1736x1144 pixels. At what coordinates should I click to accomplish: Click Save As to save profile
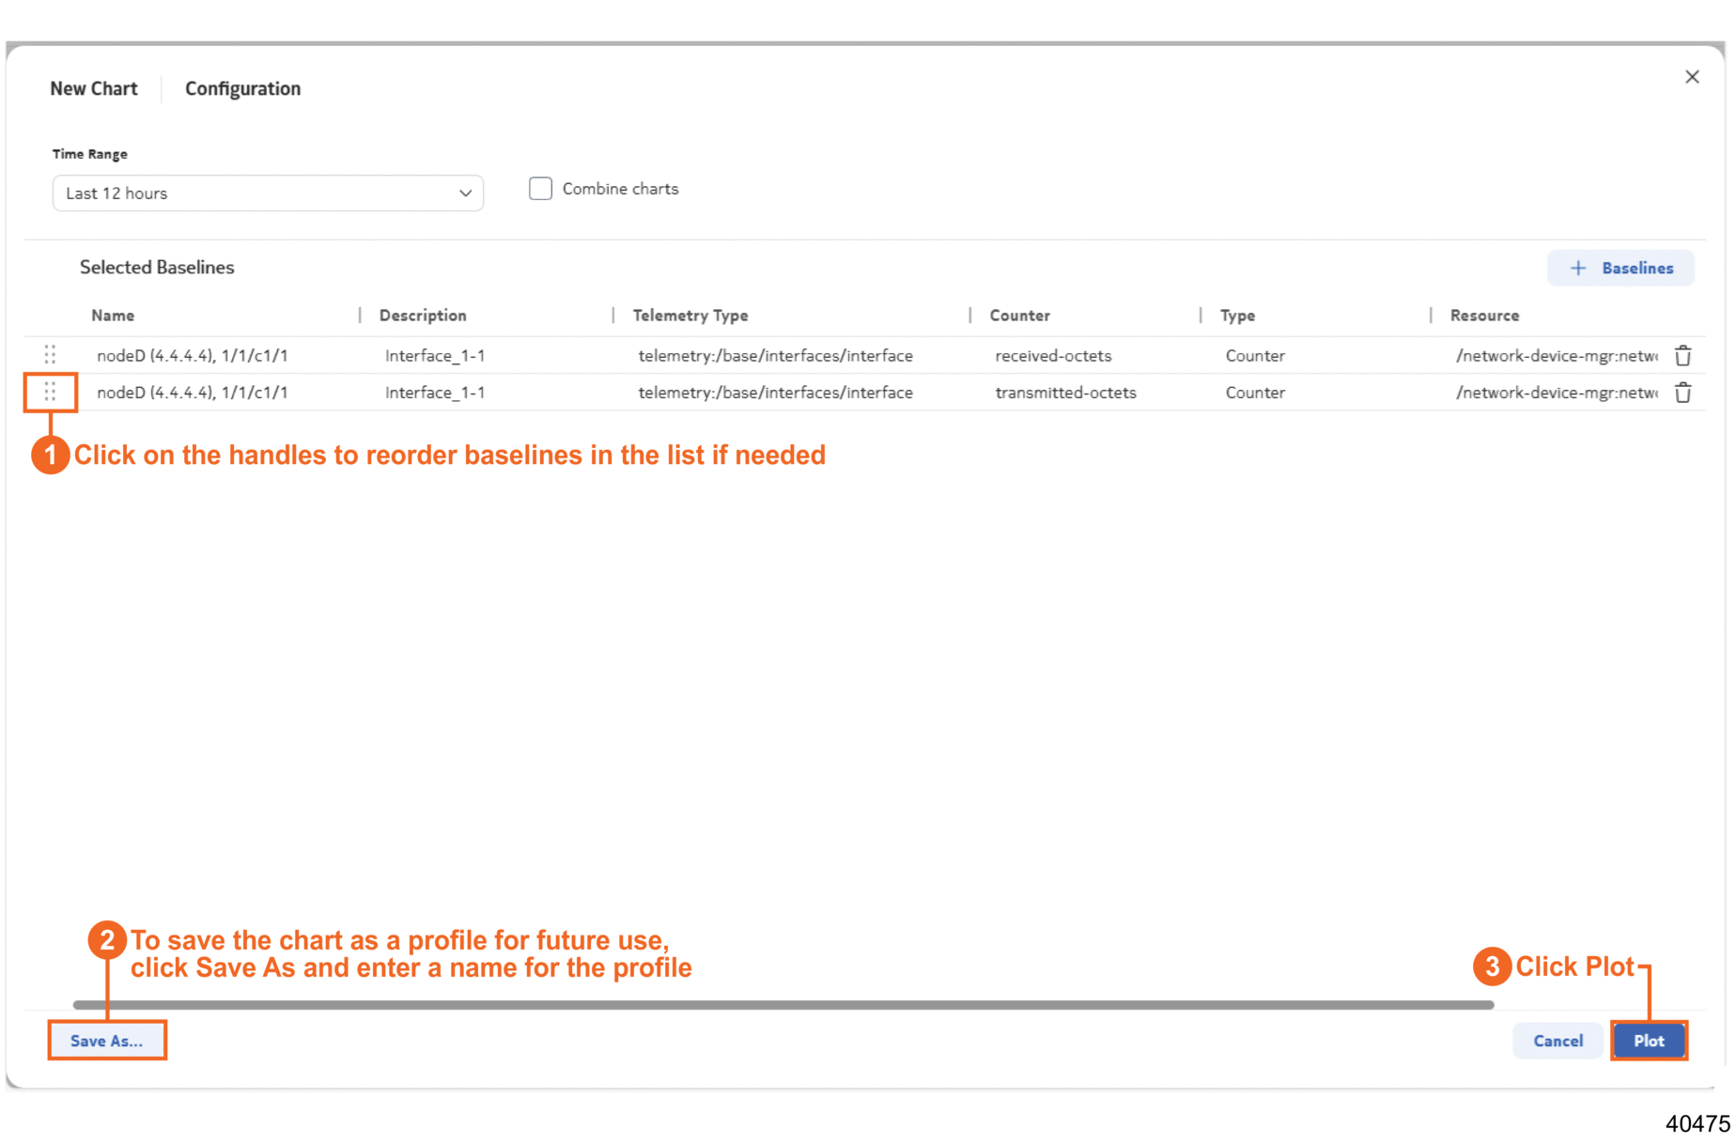tap(107, 1041)
